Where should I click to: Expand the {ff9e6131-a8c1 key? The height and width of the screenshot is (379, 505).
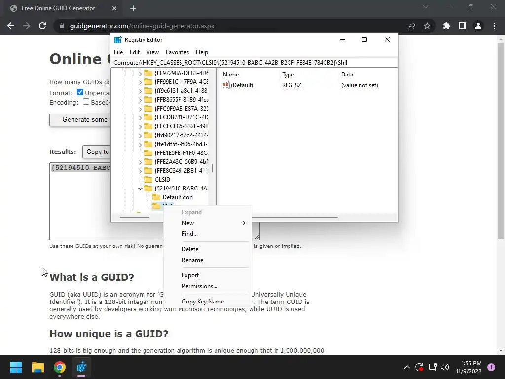[x=140, y=91]
